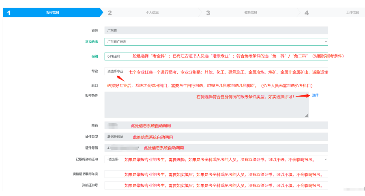Go to step 3 教育信息 tab
The width and height of the screenshot is (365, 196).
pos(251,13)
